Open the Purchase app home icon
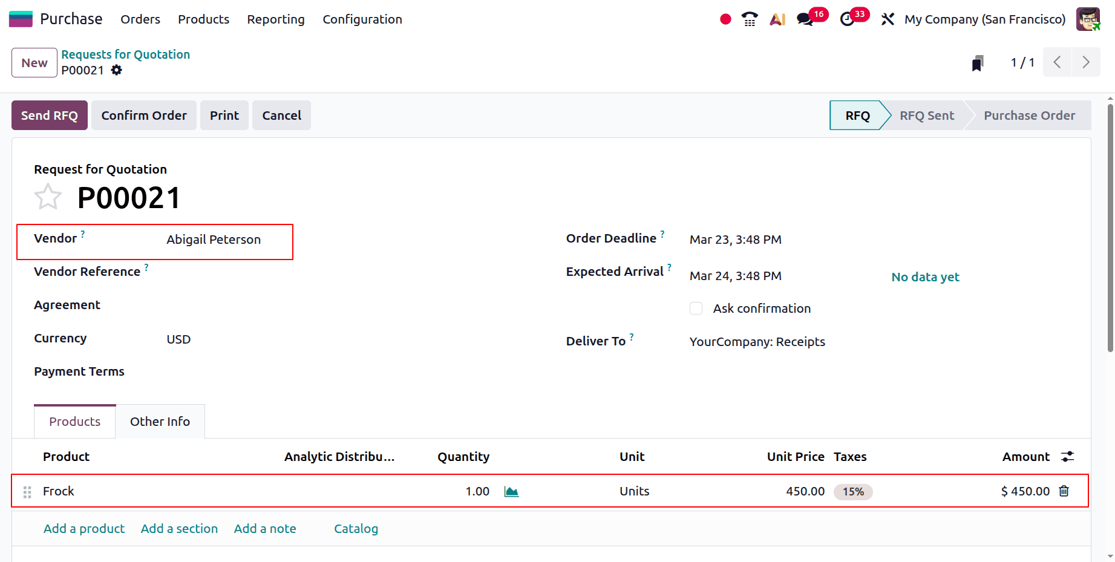 (21, 19)
